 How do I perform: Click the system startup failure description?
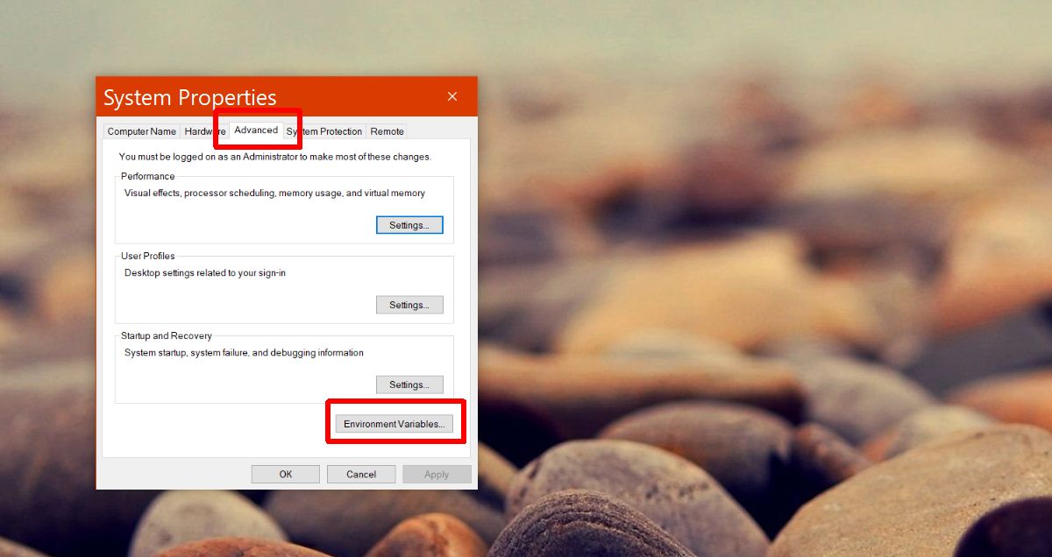[244, 353]
